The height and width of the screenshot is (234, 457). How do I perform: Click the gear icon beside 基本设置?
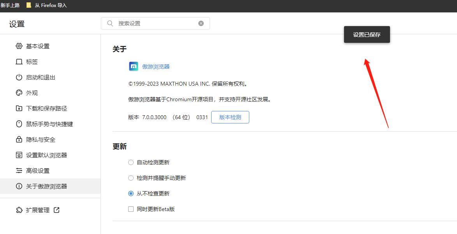(19, 46)
